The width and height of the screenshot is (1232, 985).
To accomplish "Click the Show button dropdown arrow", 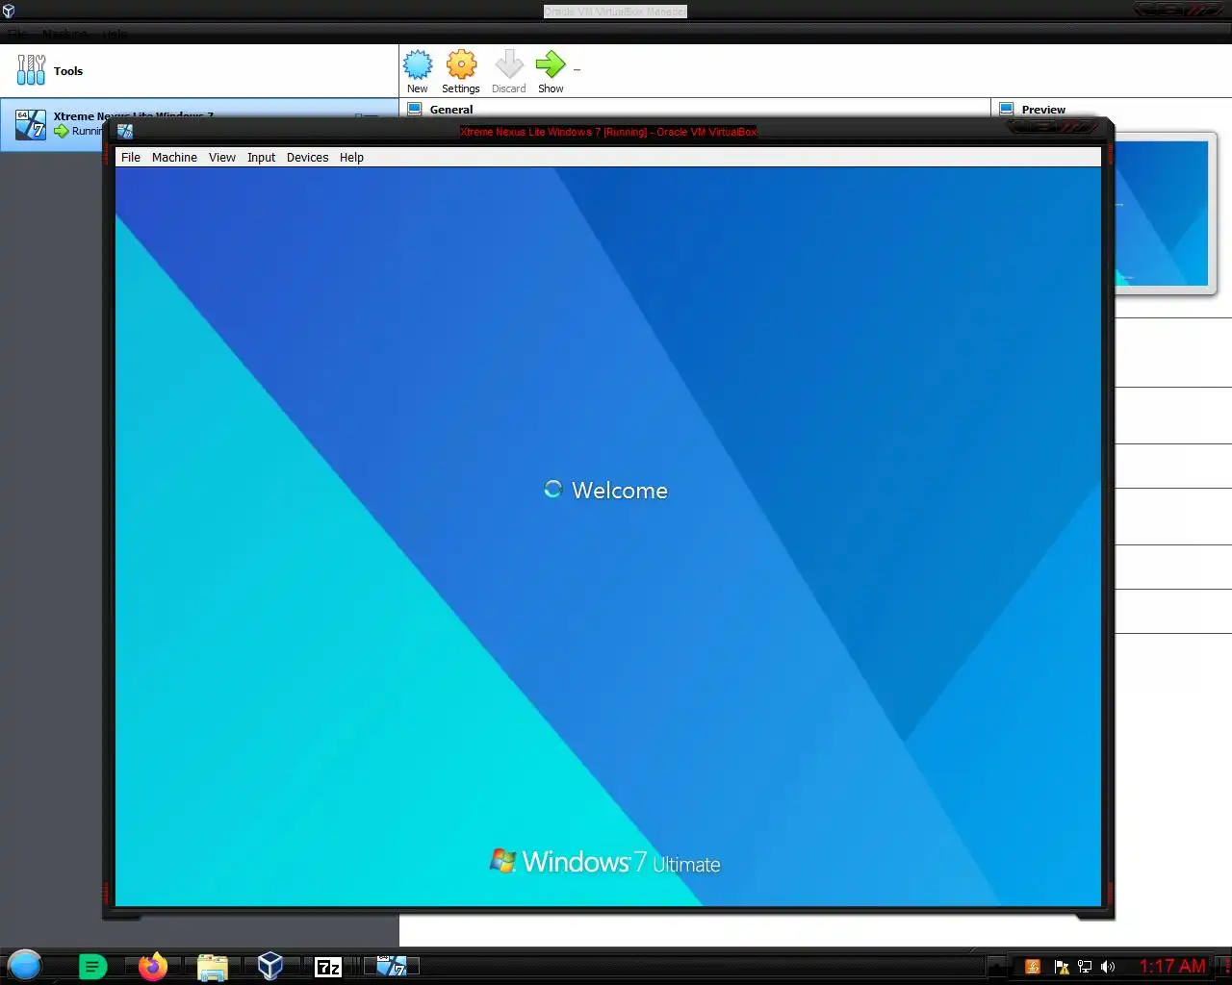I will coord(577,69).
